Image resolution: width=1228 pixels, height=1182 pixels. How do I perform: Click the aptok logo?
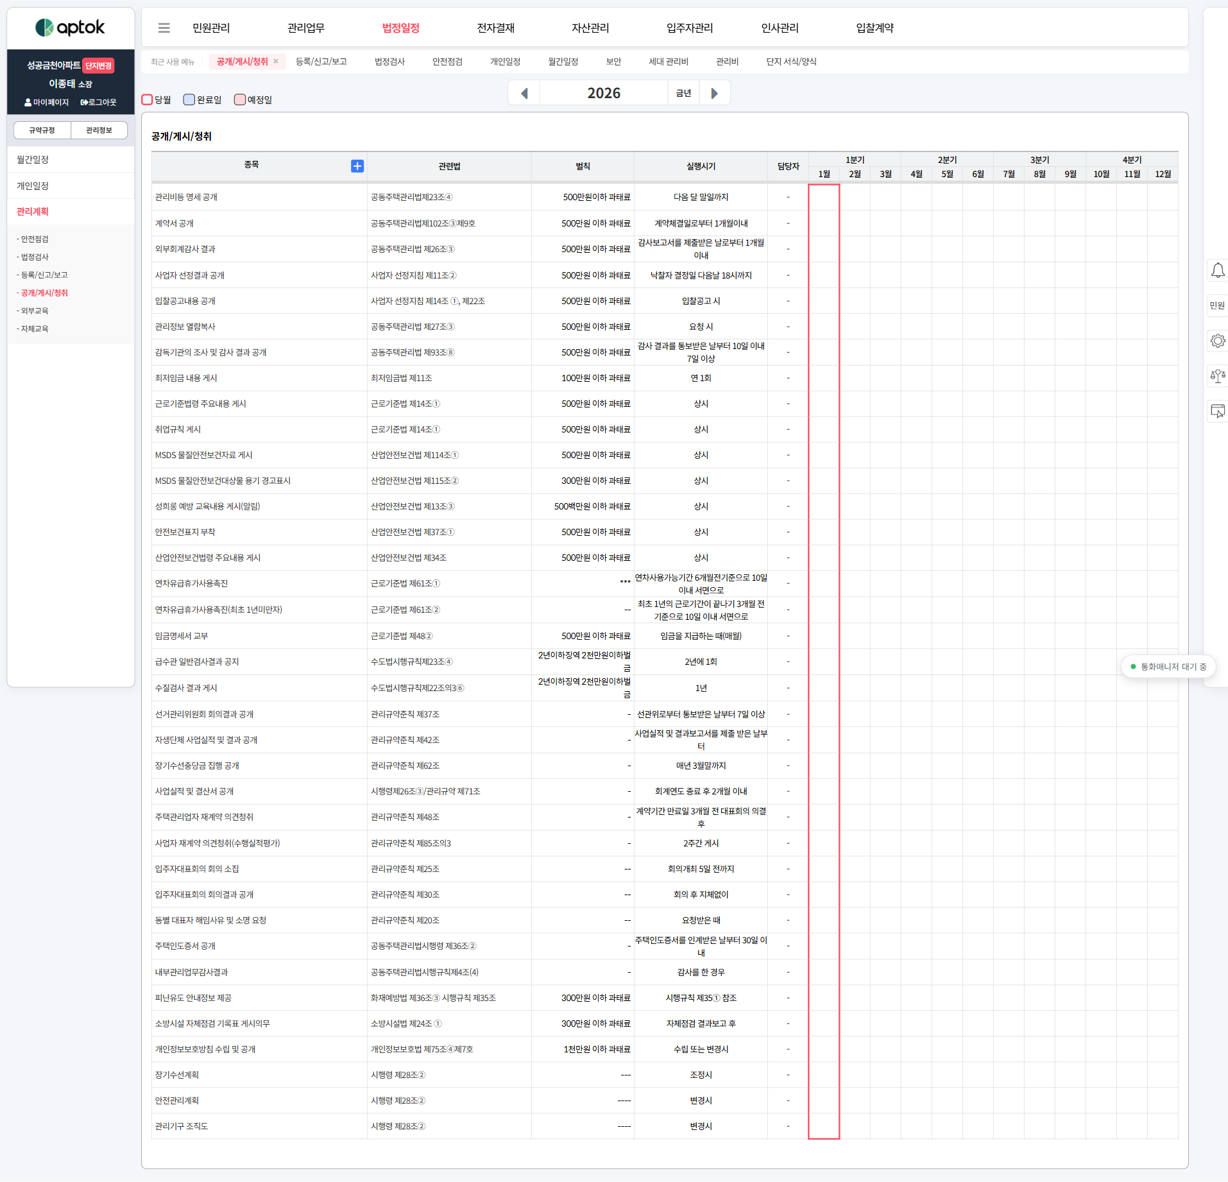pos(70,28)
